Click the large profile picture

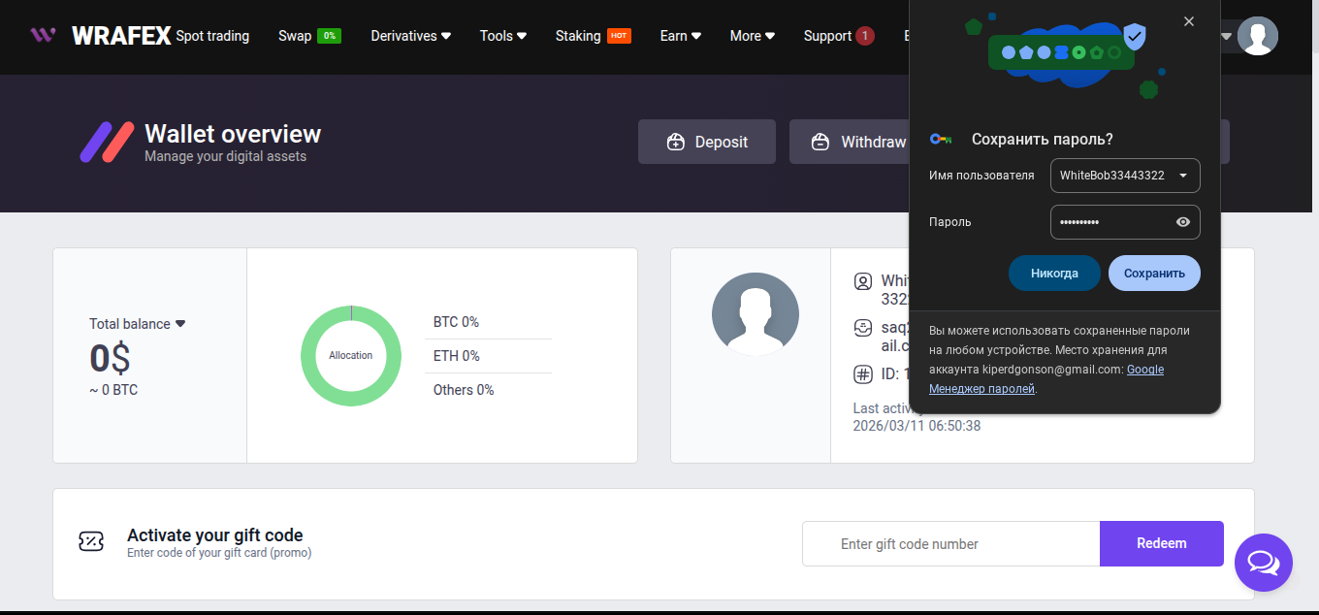coord(755,313)
